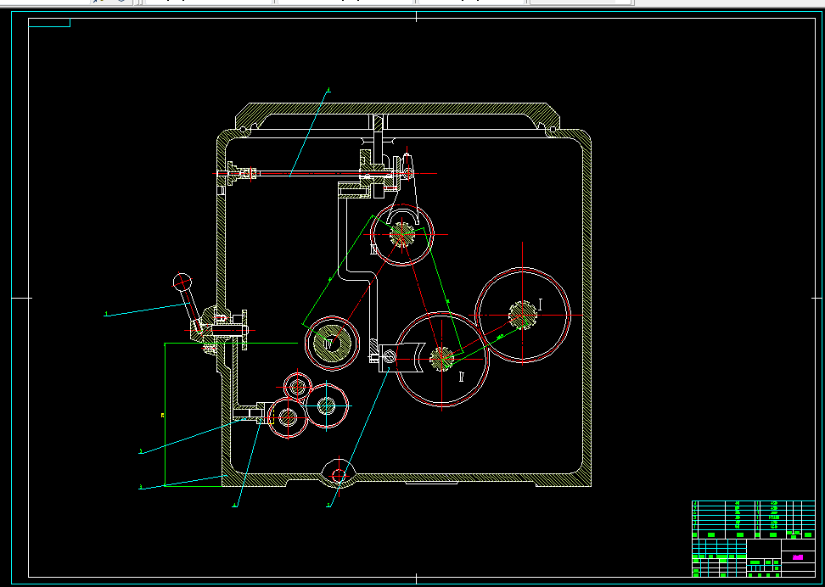Select the drain plug circle at housing bottom
The image size is (825, 587).
click(x=339, y=476)
